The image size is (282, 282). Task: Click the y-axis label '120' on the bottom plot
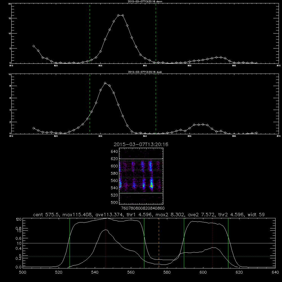coord(19,219)
